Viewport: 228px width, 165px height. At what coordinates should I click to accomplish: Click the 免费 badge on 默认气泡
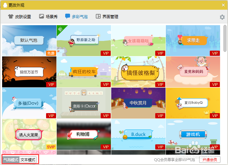(51, 53)
